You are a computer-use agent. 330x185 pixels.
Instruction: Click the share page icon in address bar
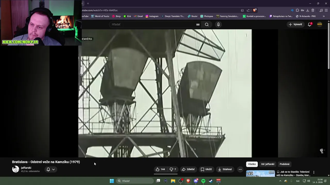coord(248,10)
